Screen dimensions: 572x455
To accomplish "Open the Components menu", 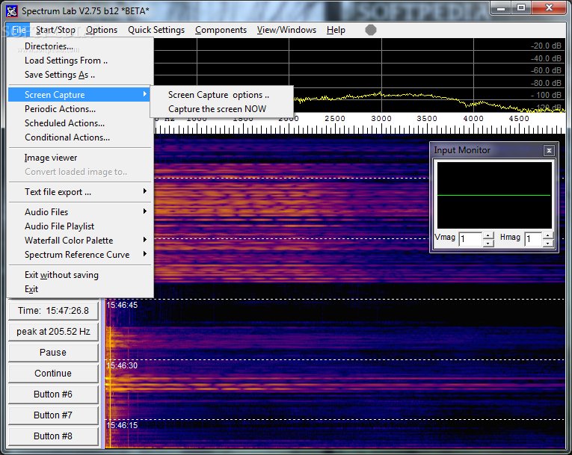I will point(221,30).
